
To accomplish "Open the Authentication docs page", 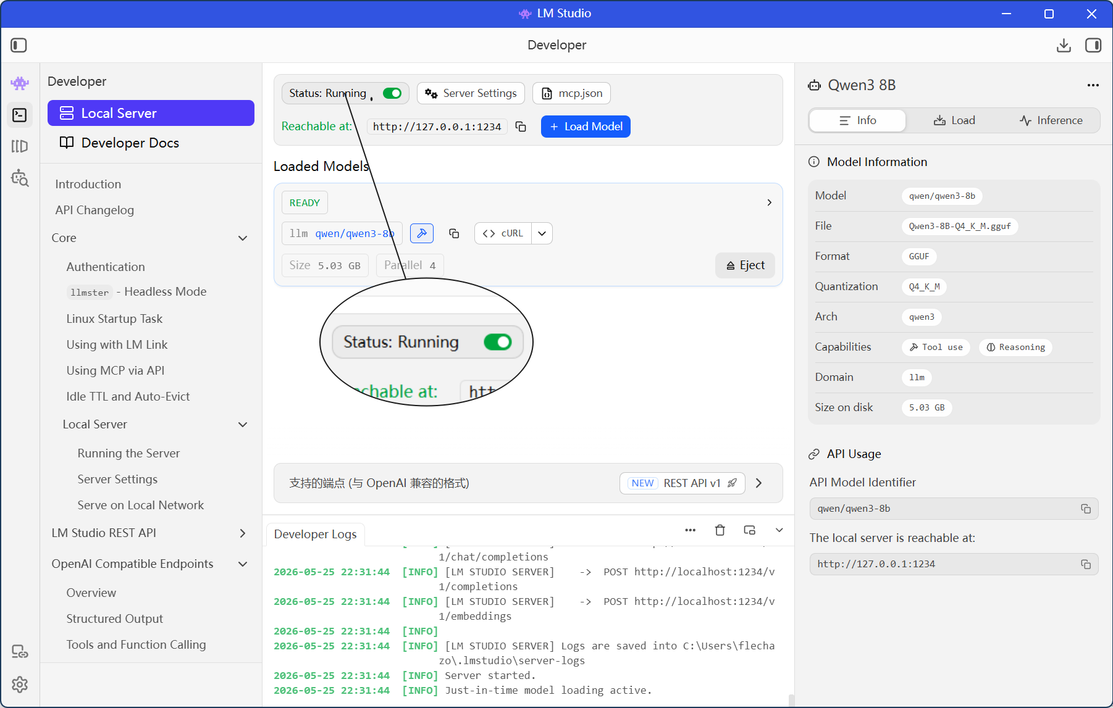I will tap(106, 267).
